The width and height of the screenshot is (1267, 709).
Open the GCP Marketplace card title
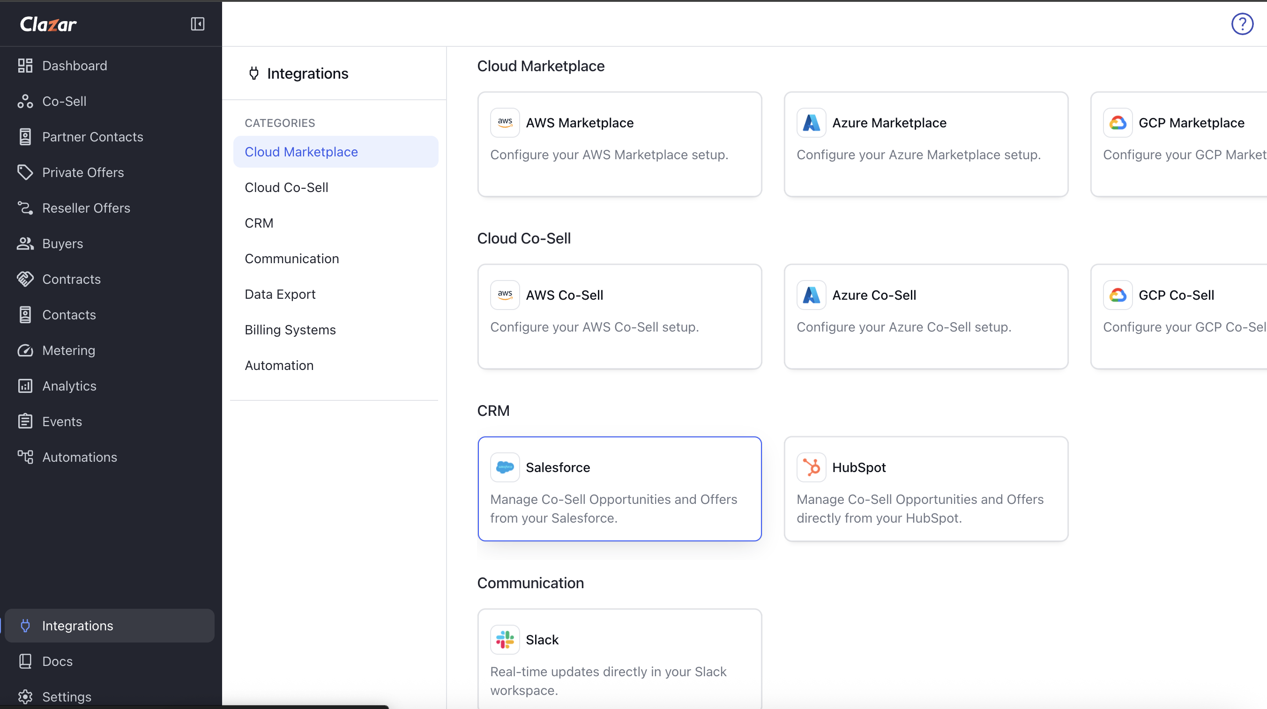coord(1191,122)
